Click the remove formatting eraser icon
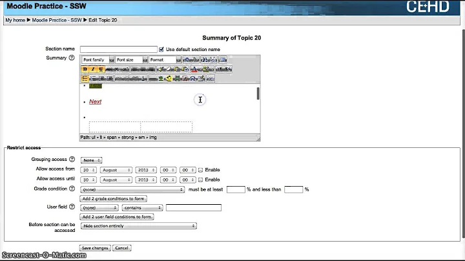 [169, 69]
